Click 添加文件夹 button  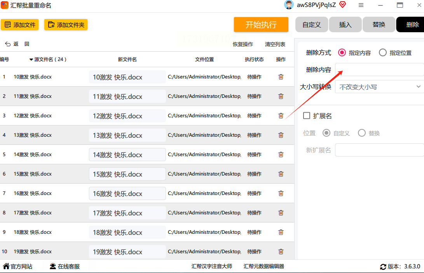66,24
